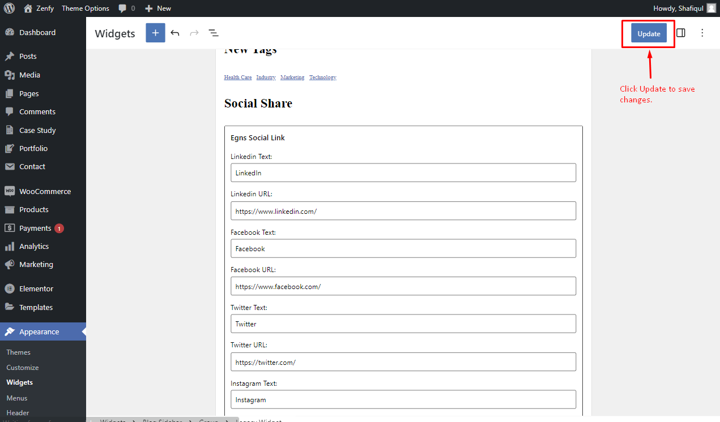Open the WordPress logo menu

click(x=9, y=8)
